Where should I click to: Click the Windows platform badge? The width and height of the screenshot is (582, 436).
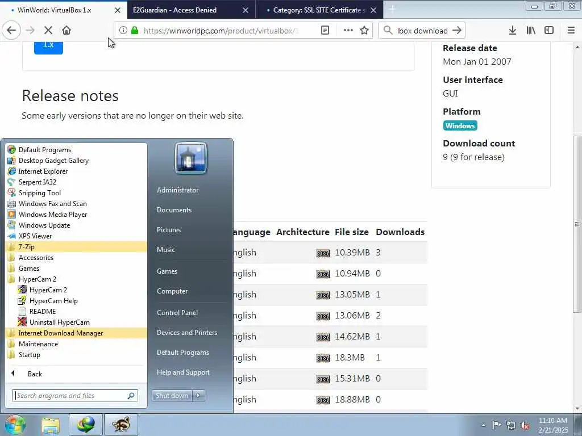[460, 125]
